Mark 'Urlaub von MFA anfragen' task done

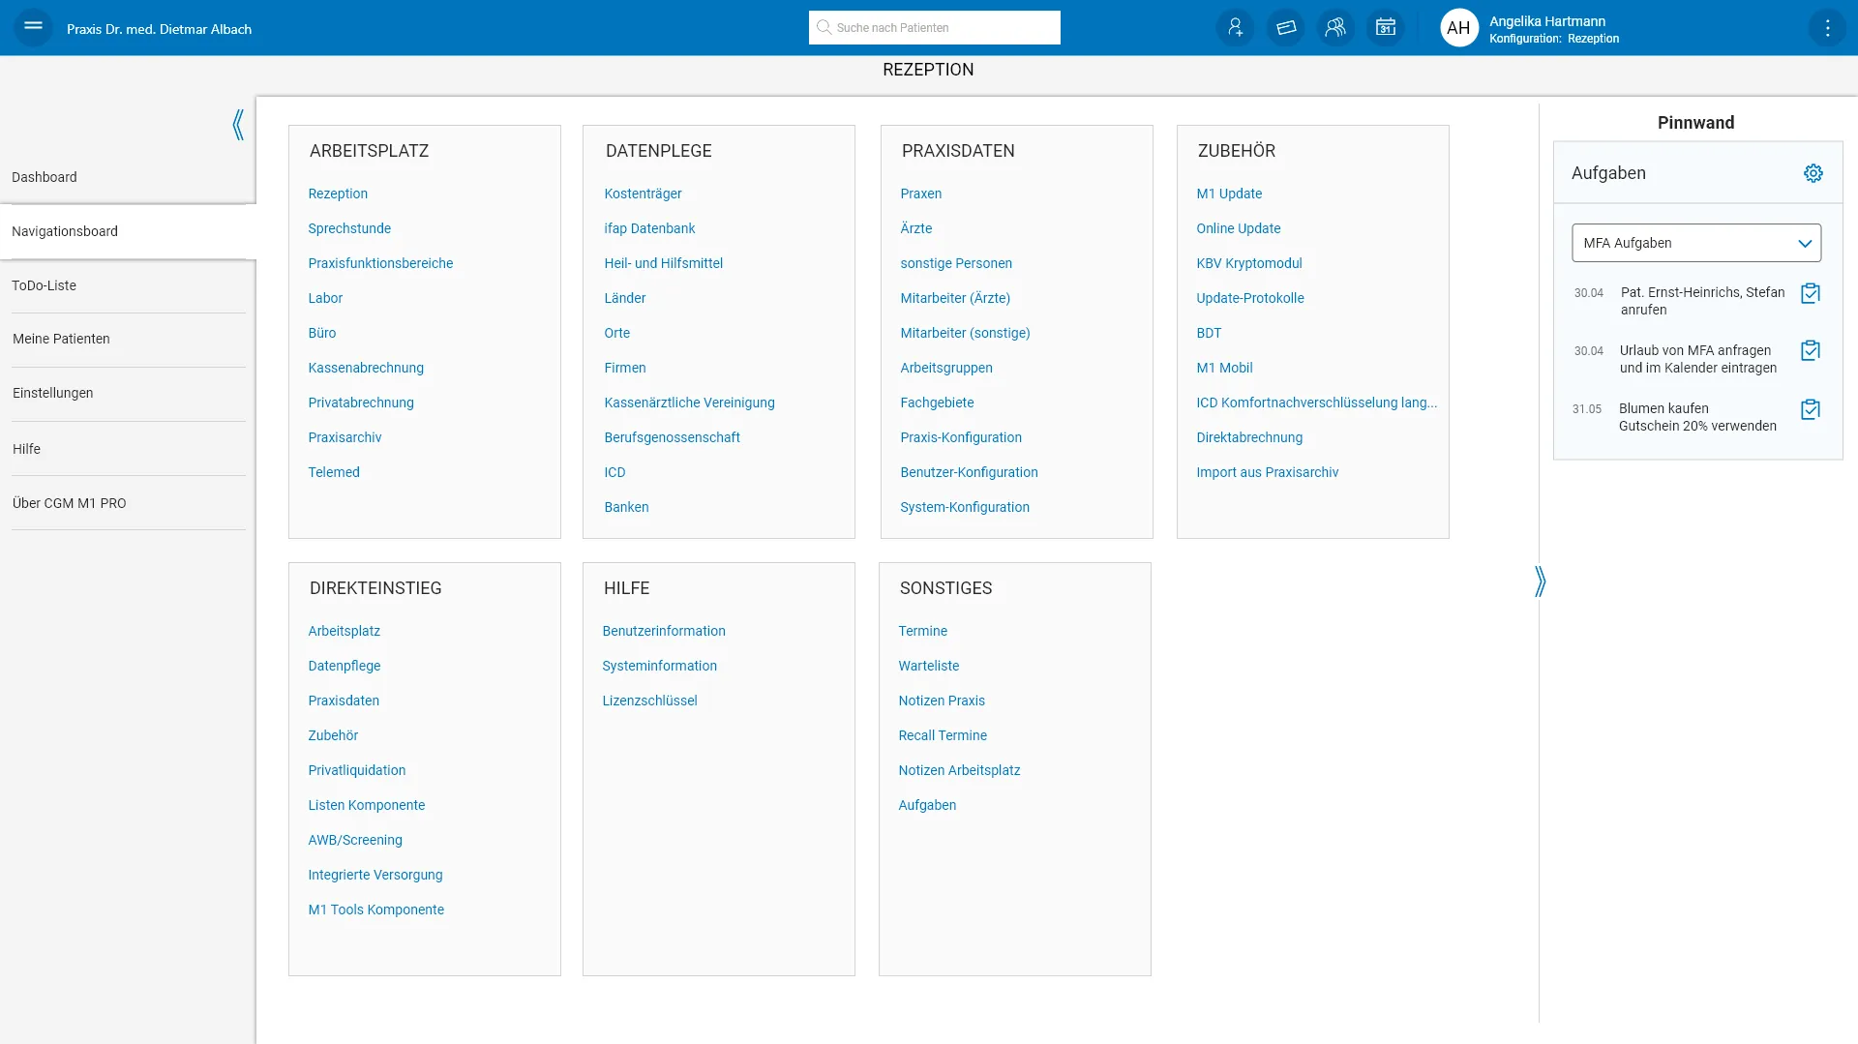pos(1810,350)
